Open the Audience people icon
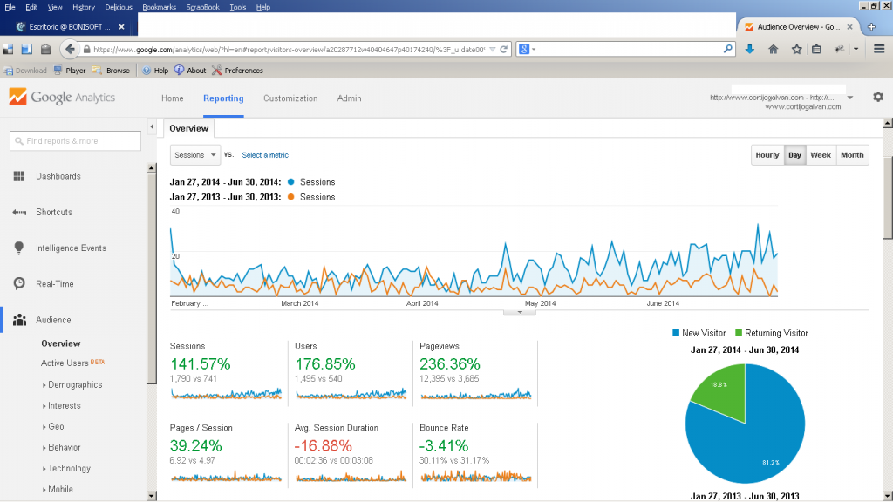This screenshot has width=893, height=502. (19, 320)
